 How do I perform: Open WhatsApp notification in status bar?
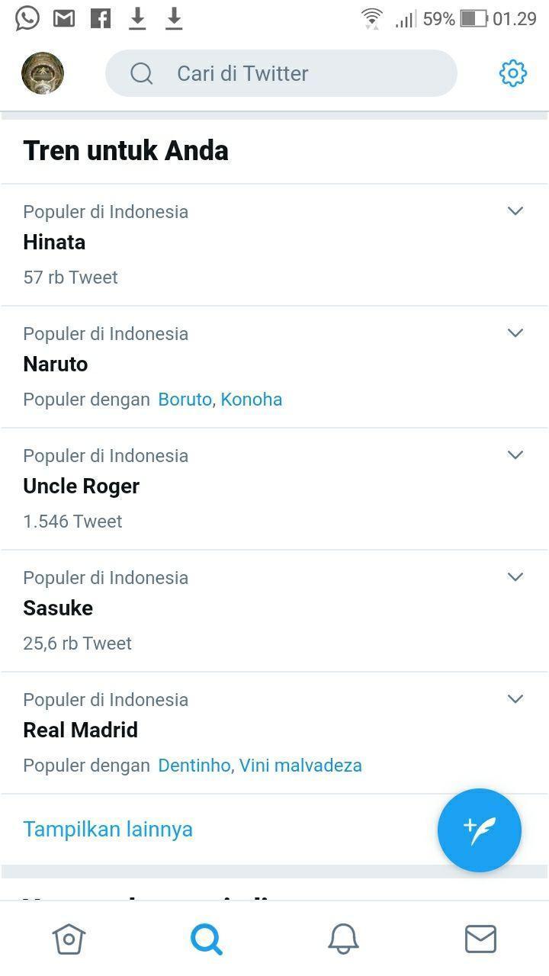27,18
